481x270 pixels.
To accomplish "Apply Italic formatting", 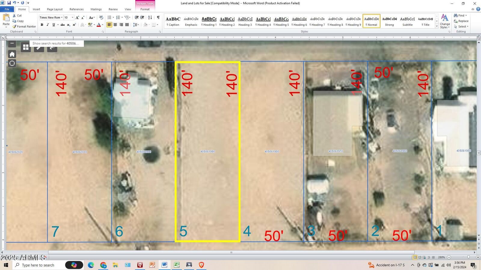I will pos(47,25).
